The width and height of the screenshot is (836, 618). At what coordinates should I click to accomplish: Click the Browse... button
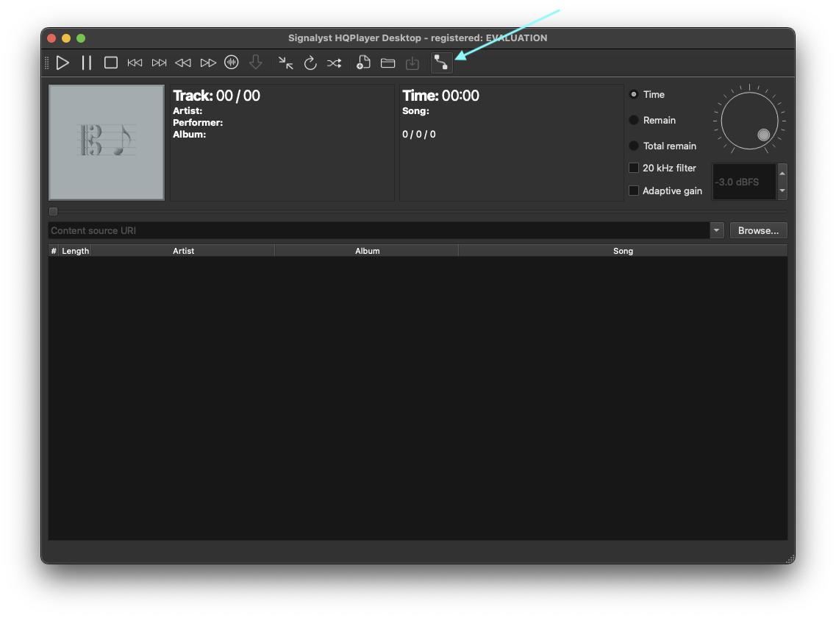(x=758, y=231)
